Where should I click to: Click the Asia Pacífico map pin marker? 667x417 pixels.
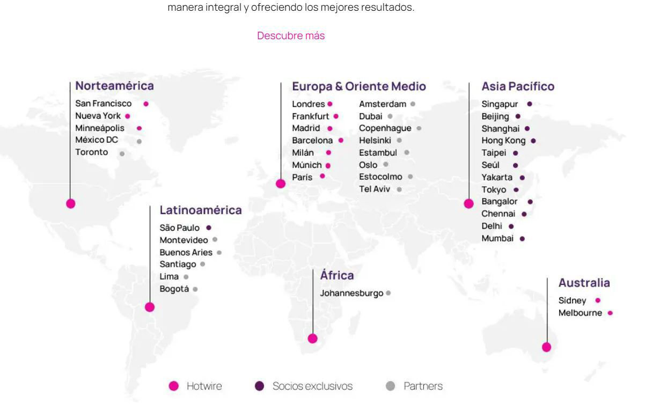click(469, 203)
